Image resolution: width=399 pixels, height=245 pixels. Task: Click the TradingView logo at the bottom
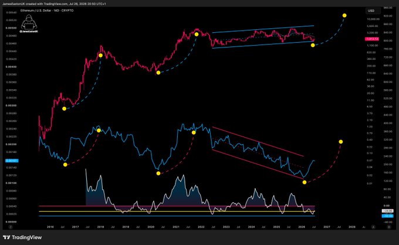point(22,237)
